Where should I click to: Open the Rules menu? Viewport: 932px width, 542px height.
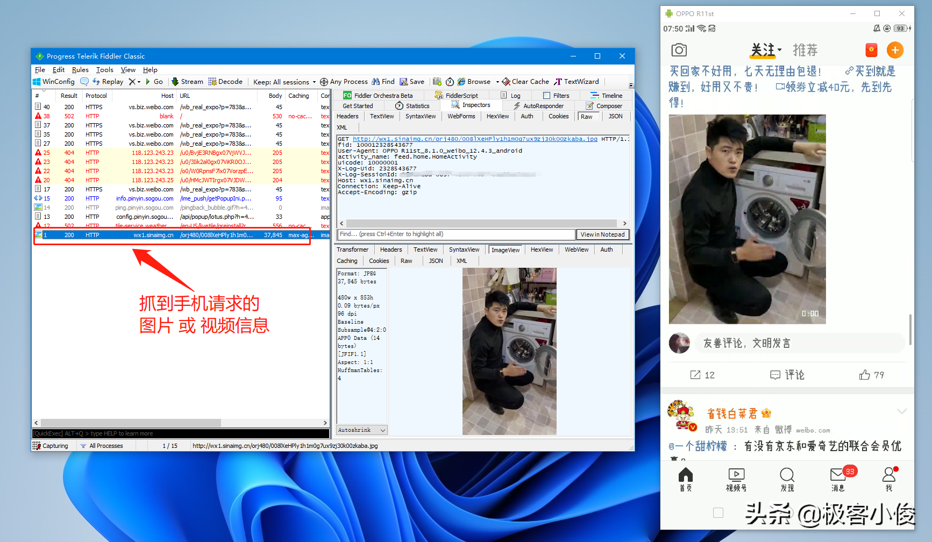80,69
